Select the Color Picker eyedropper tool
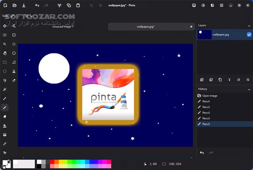The height and width of the screenshot is (170, 253). click(x=5, y=144)
